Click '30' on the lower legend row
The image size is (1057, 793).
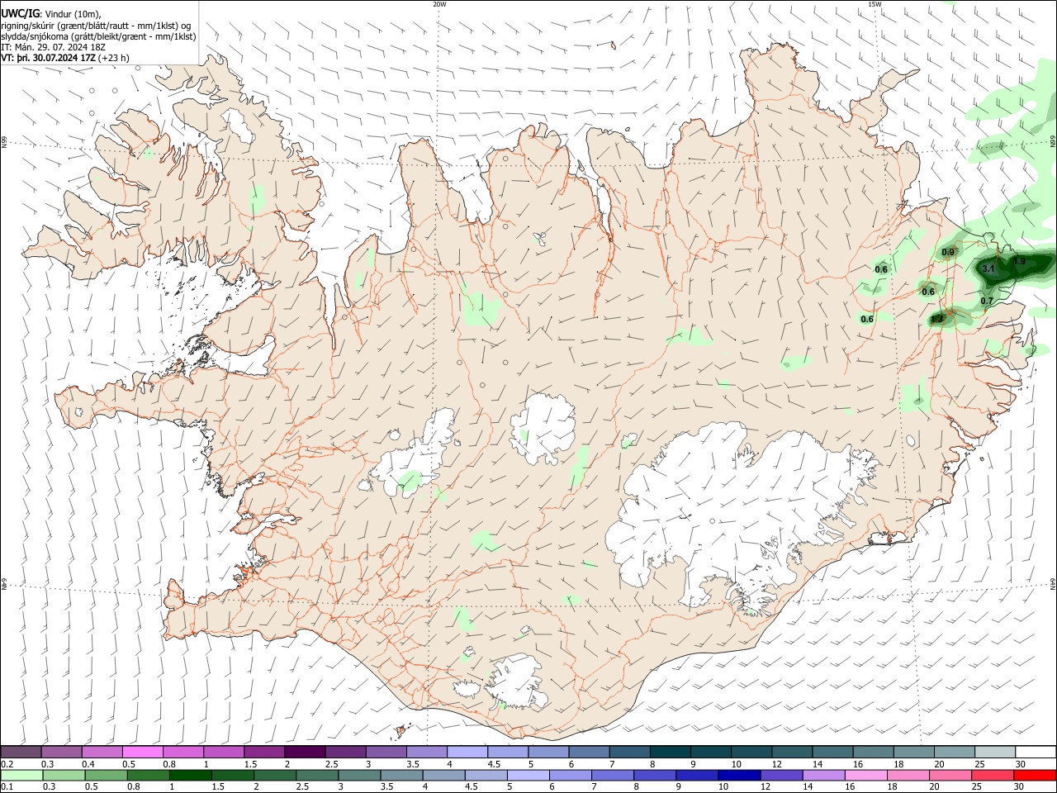coord(1020,787)
